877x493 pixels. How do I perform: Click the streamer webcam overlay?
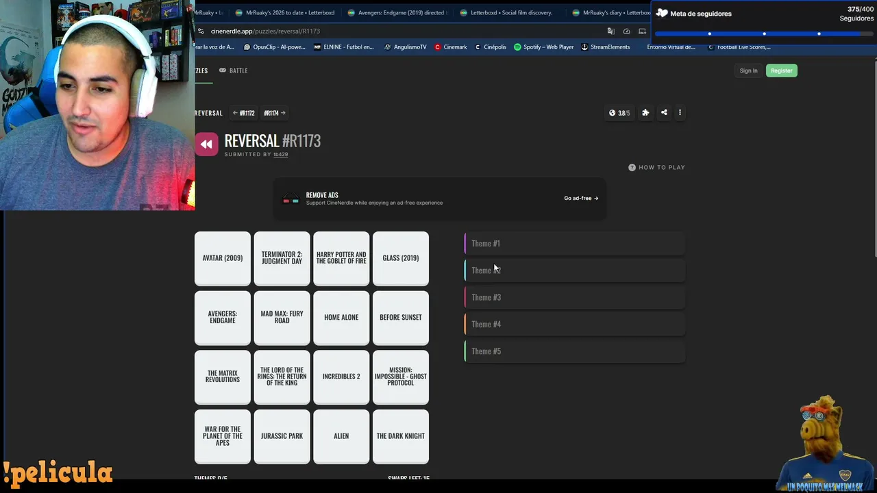tap(97, 105)
